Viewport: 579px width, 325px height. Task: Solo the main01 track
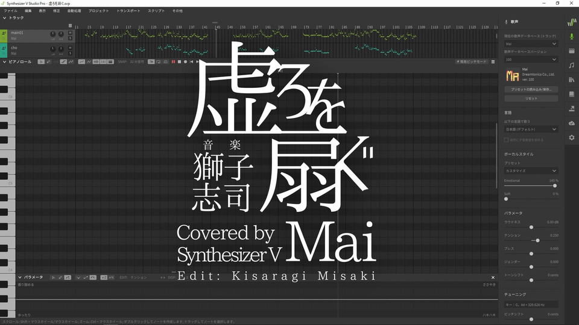(70, 39)
